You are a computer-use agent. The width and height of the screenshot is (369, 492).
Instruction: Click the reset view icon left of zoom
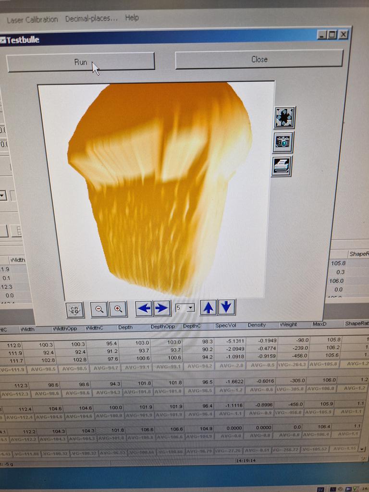74,310
